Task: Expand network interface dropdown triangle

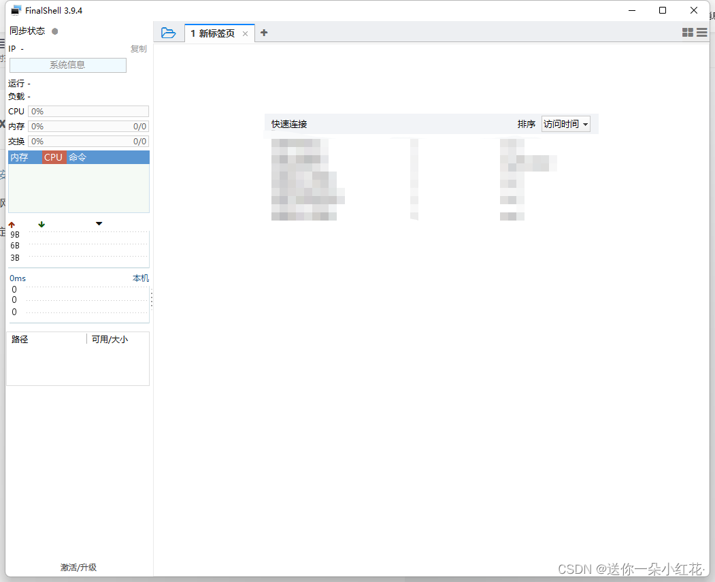Action: (99, 223)
